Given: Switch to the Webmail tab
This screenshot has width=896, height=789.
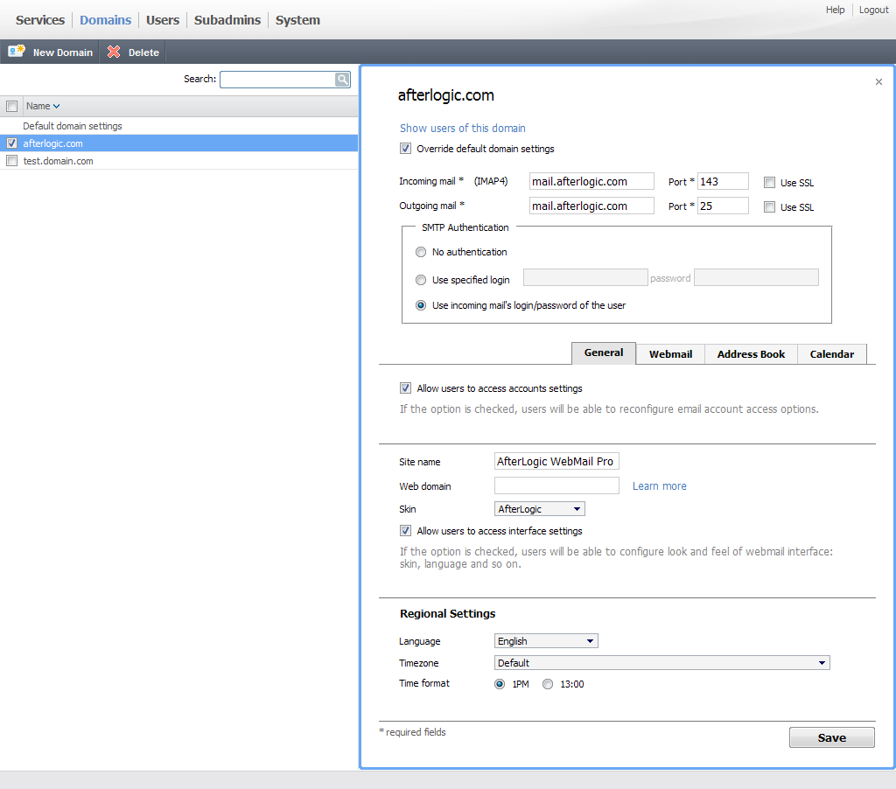Looking at the screenshot, I should pyautogui.click(x=670, y=354).
